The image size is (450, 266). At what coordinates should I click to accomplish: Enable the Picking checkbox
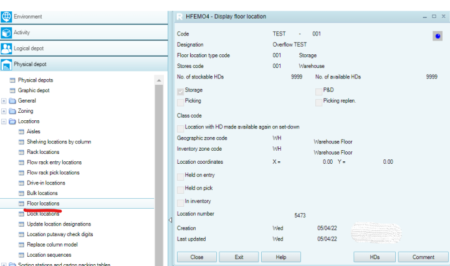click(x=181, y=101)
